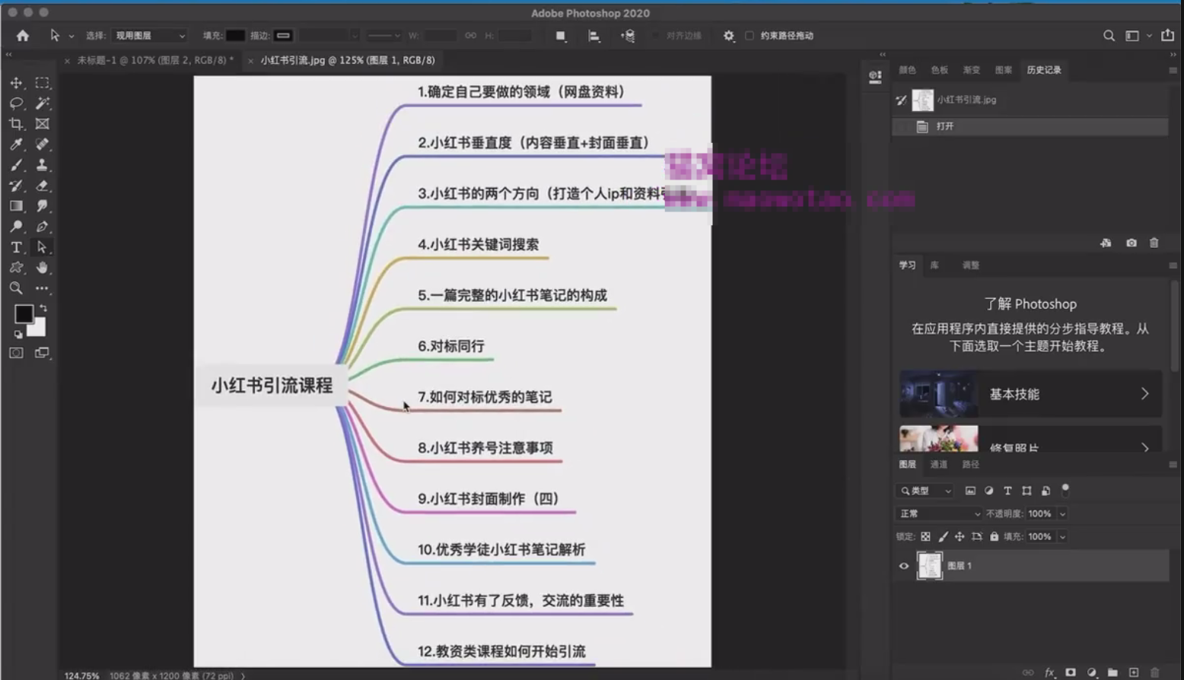Open the Layers panel flyout menu
This screenshot has height=680, width=1184.
(1173, 464)
